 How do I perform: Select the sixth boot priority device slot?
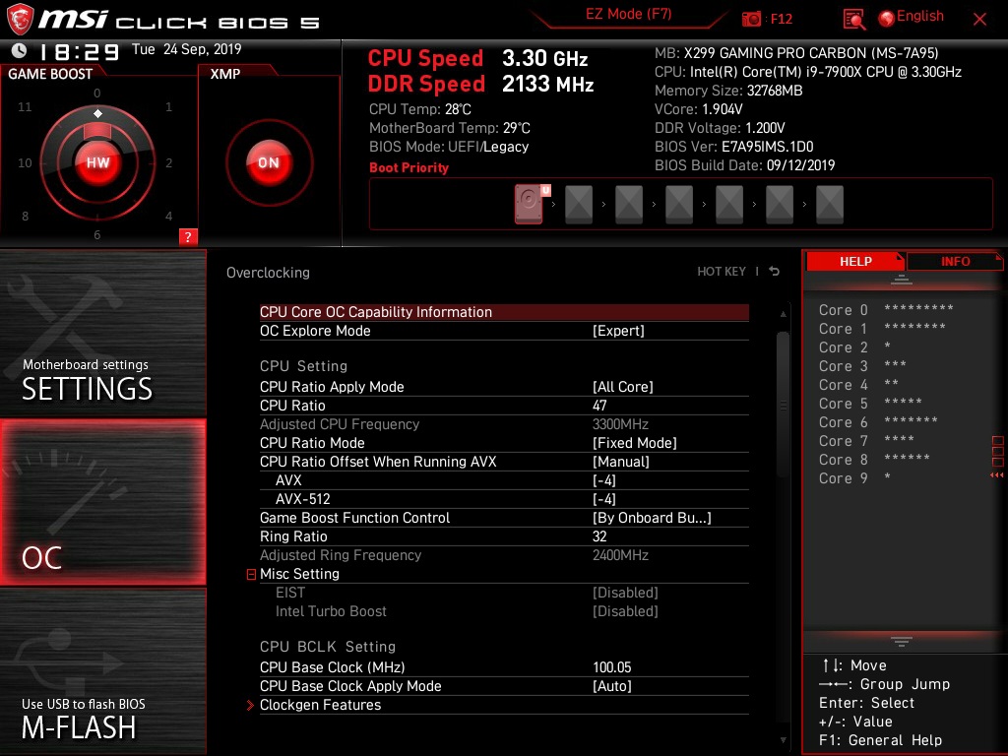(780, 205)
